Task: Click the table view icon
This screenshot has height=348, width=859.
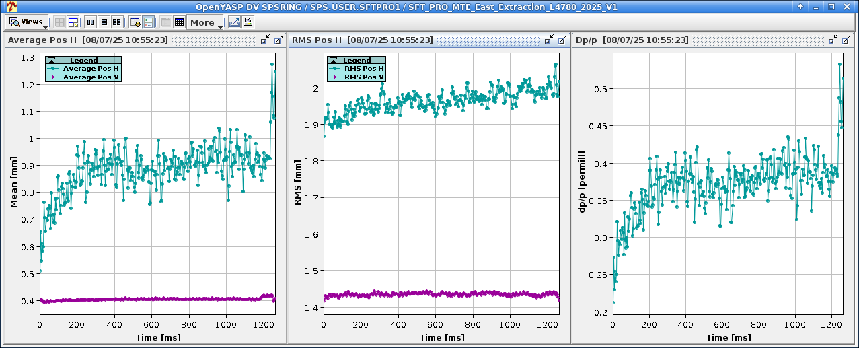Action: 179,22
